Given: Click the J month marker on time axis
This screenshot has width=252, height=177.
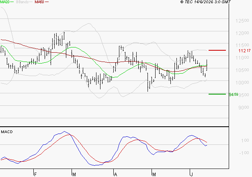Looking at the screenshot, I should (x=191, y=174).
